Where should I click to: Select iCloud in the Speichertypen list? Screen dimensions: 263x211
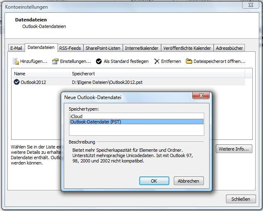tap(137, 116)
